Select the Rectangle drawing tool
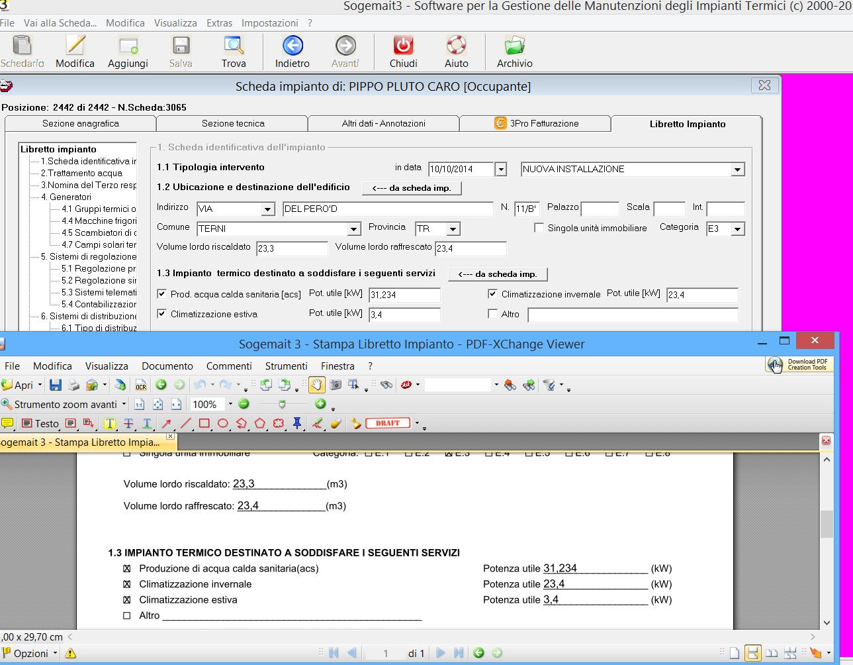 204,423
